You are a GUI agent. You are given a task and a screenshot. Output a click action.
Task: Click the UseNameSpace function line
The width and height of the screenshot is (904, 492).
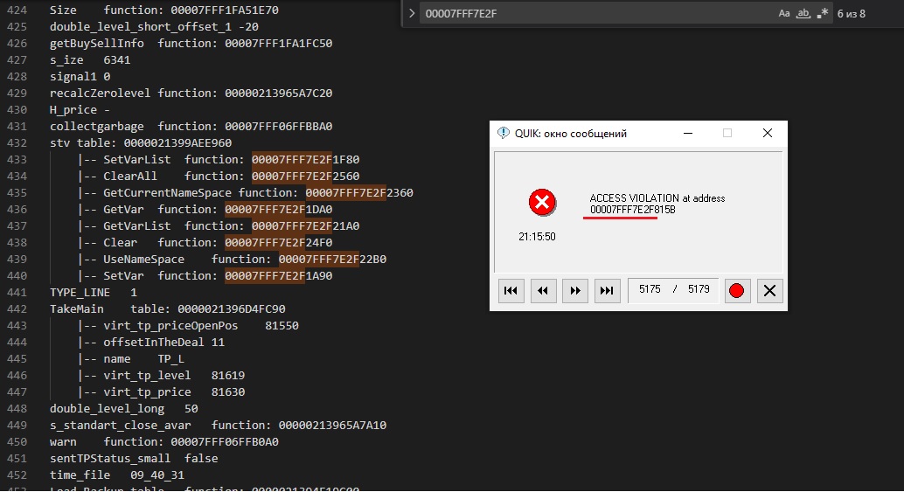coord(232,260)
